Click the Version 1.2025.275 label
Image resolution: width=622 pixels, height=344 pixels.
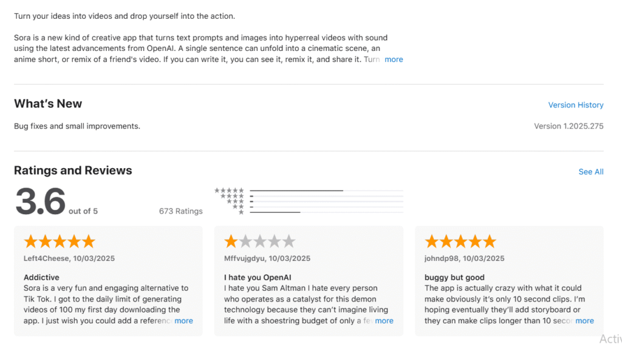coord(568,126)
